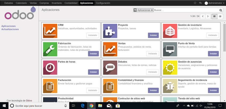Viewport: 226px width, 109px height.
Task: Switch to kanban grid view
Action: [214, 16]
